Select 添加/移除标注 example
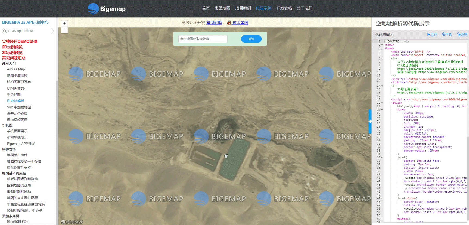469x225 pixels. click(18, 222)
